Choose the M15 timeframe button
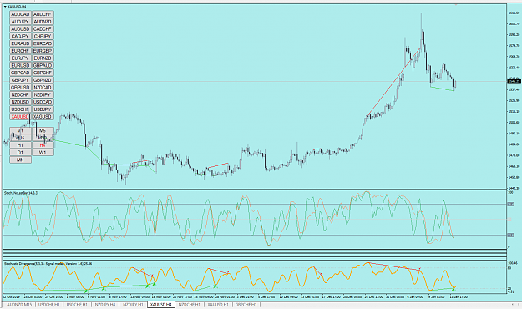The image size is (522, 309). (20, 138)
